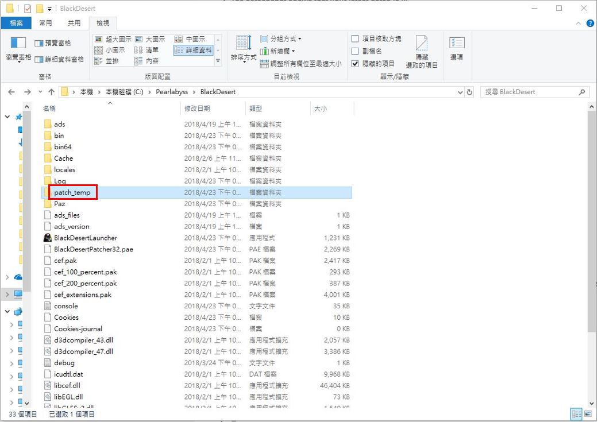Screen dimensions: 598x422
Task: Go forward with the forward arrow
Action: pos(28,92)
